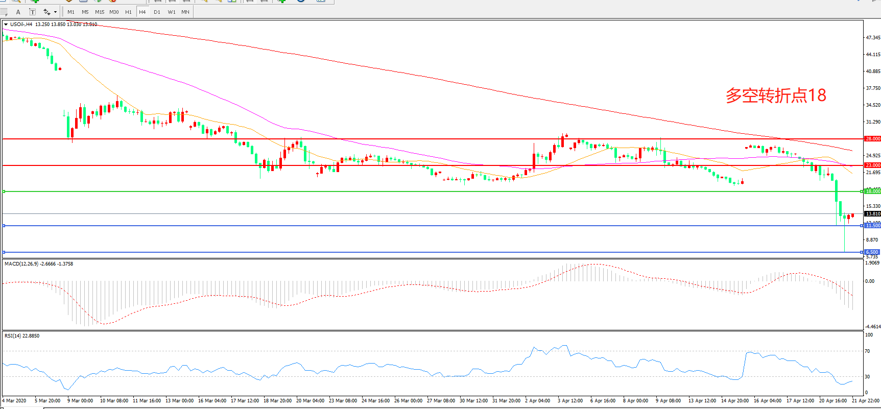Click the red Chinese annotation text ending in 18
The width and height of the screenshot is (881, 409).
tap(775, 95)
